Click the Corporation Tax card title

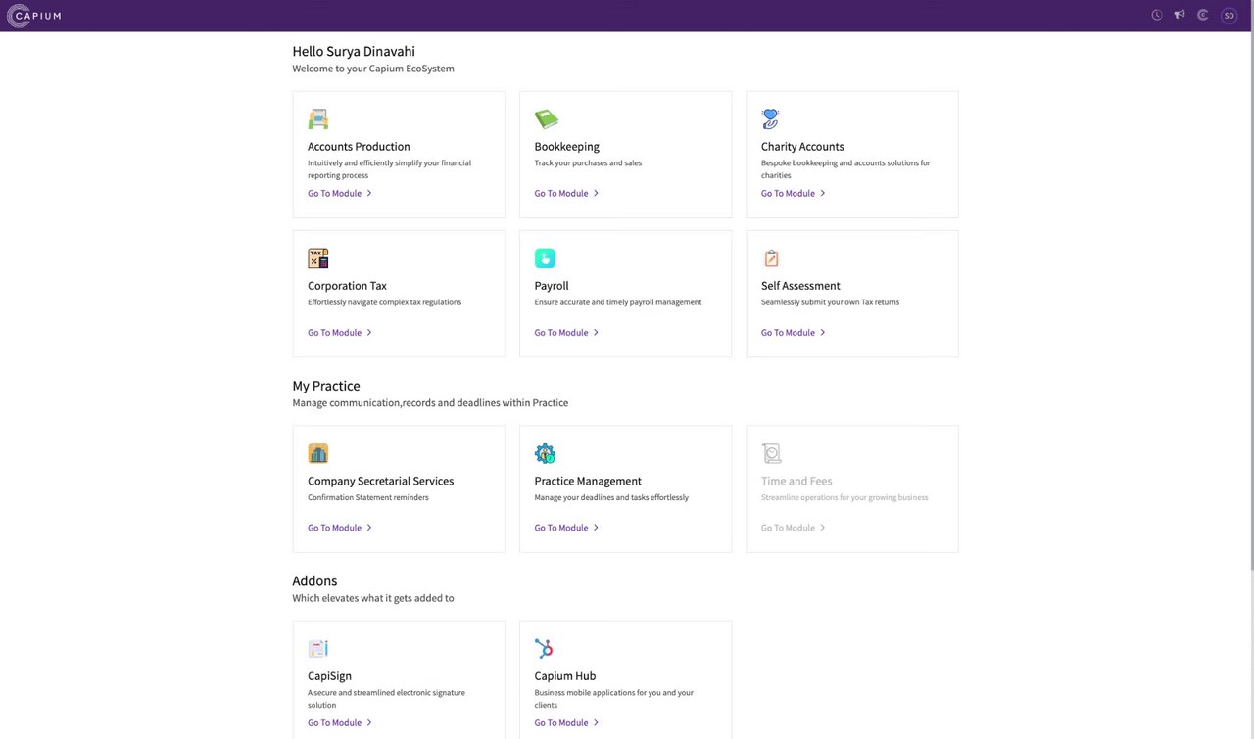click(x=347, y=286)
